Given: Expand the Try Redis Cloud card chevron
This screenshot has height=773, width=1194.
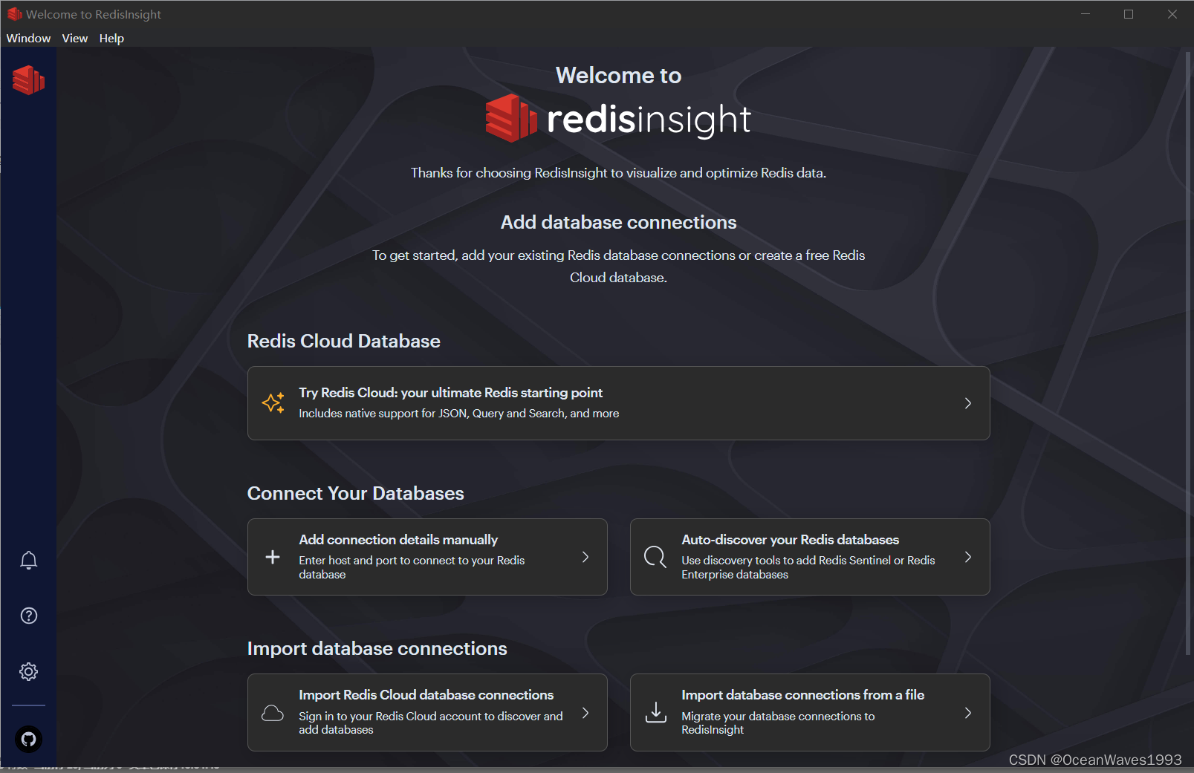Looking at the screenshot, I should pos(967,403).
